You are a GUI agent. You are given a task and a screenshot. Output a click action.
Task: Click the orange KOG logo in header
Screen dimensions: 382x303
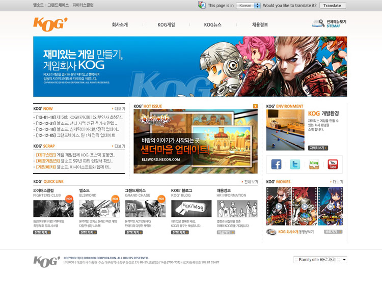(50, 24)
